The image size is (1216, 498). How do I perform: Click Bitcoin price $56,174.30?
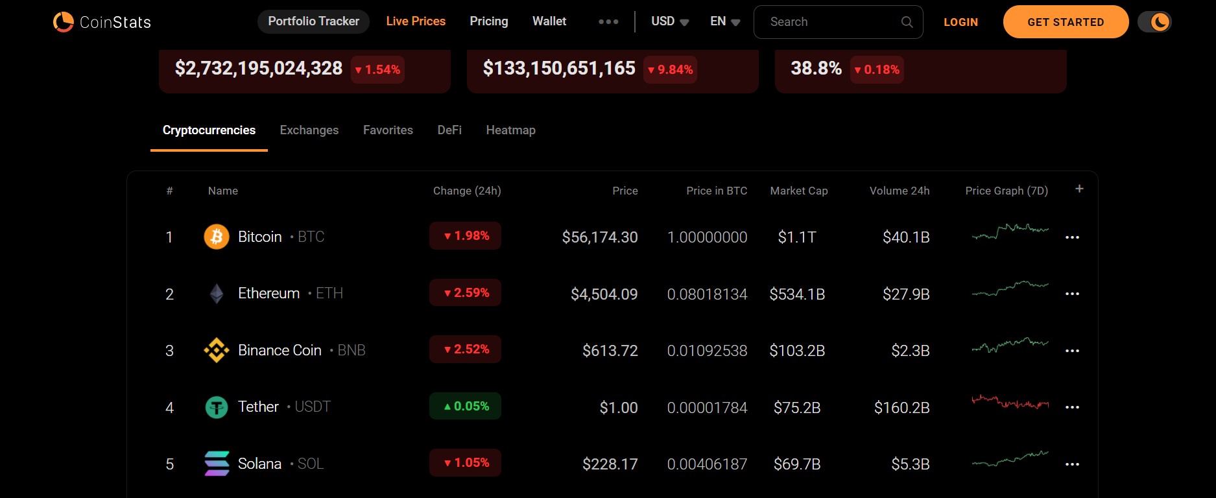600,237
